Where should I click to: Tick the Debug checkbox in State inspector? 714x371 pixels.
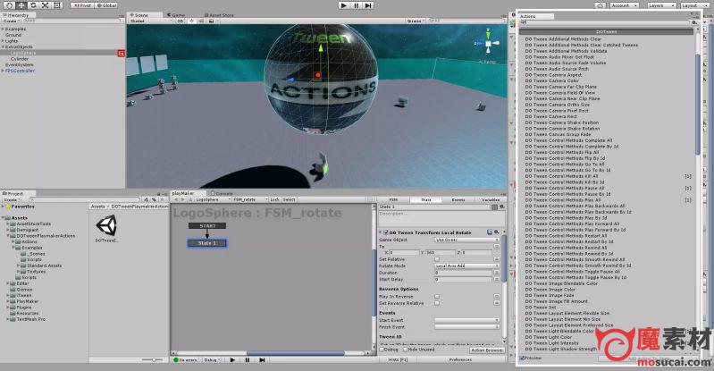click(x=382, y=350)
